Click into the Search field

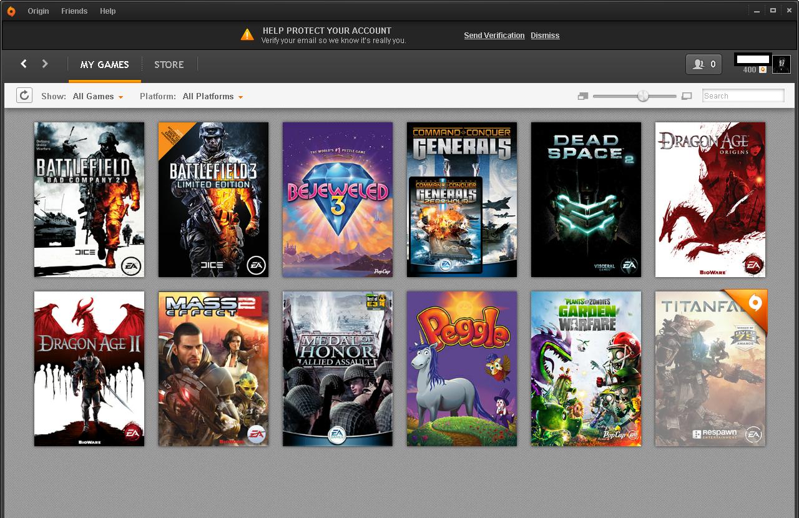point(743,95)
